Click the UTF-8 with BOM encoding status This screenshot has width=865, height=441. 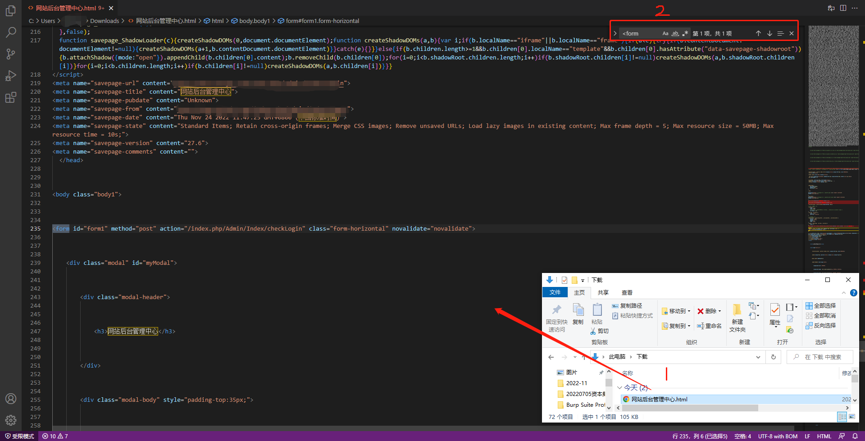coord(778,436)
